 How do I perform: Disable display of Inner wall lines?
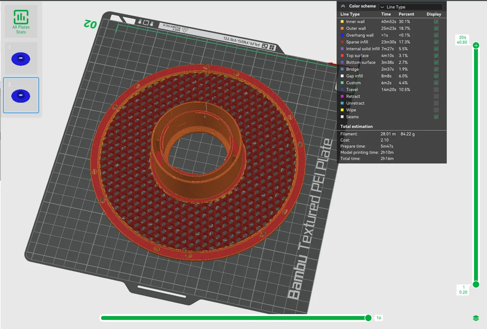(x=436, y=21)
